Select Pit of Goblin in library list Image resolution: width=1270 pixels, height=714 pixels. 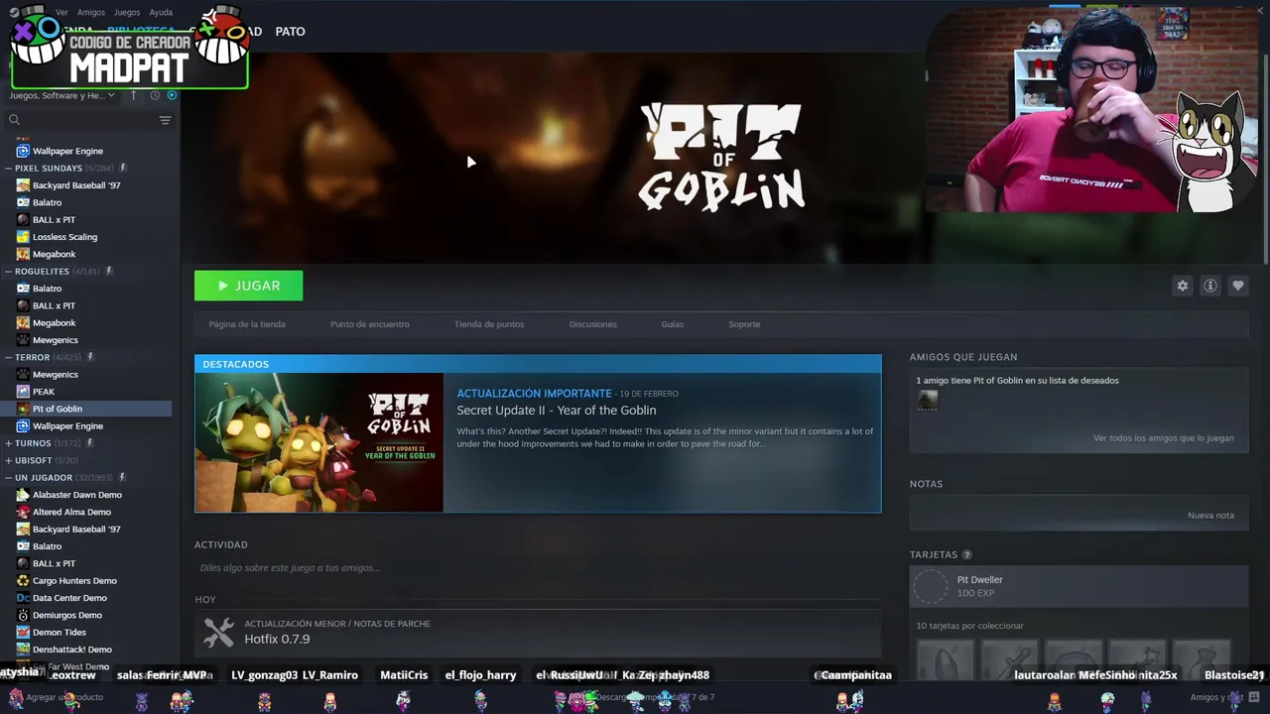pyautogui.click(x=86, y=409)
